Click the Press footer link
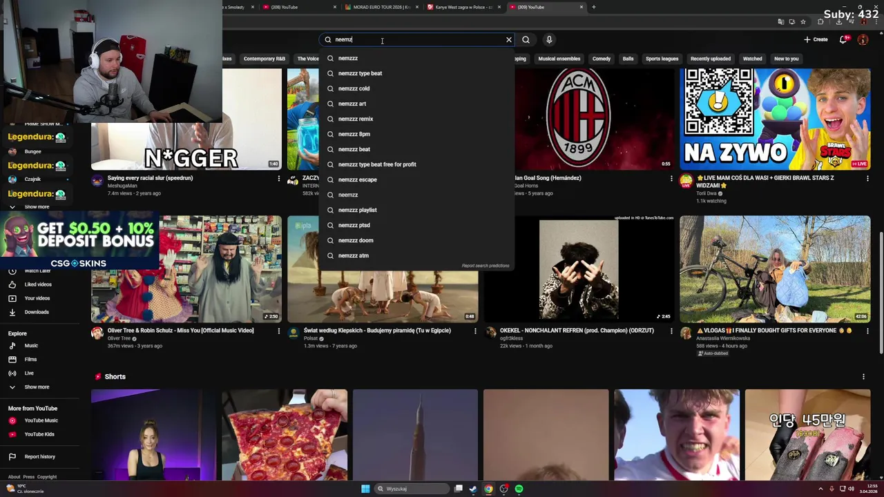Image resolution: width=884 pixels, height=497 pixels. pos(28,477)
